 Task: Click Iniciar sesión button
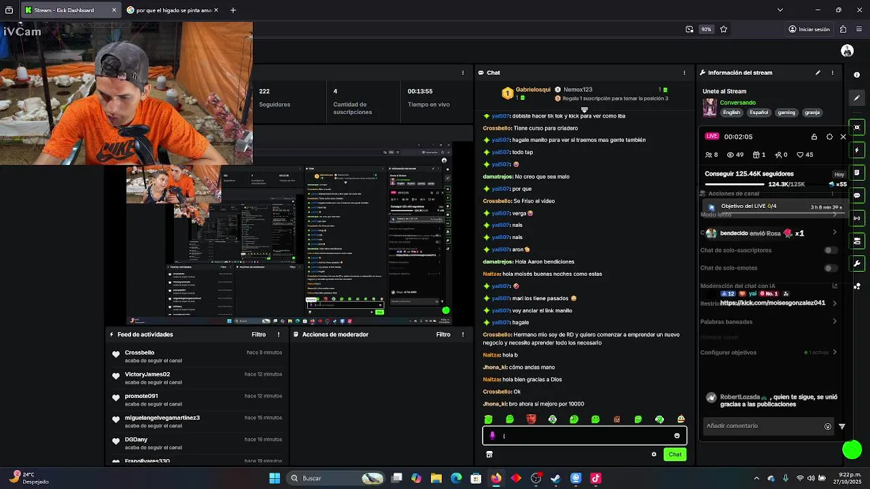(809, 29)
